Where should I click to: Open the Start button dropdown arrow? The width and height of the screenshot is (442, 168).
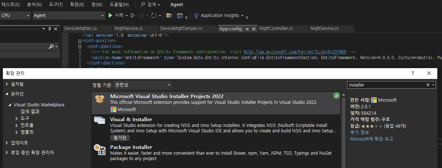[x=127, y=16]
